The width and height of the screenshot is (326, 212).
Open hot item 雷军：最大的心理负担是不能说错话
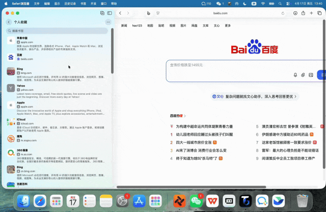click(290, 150)
